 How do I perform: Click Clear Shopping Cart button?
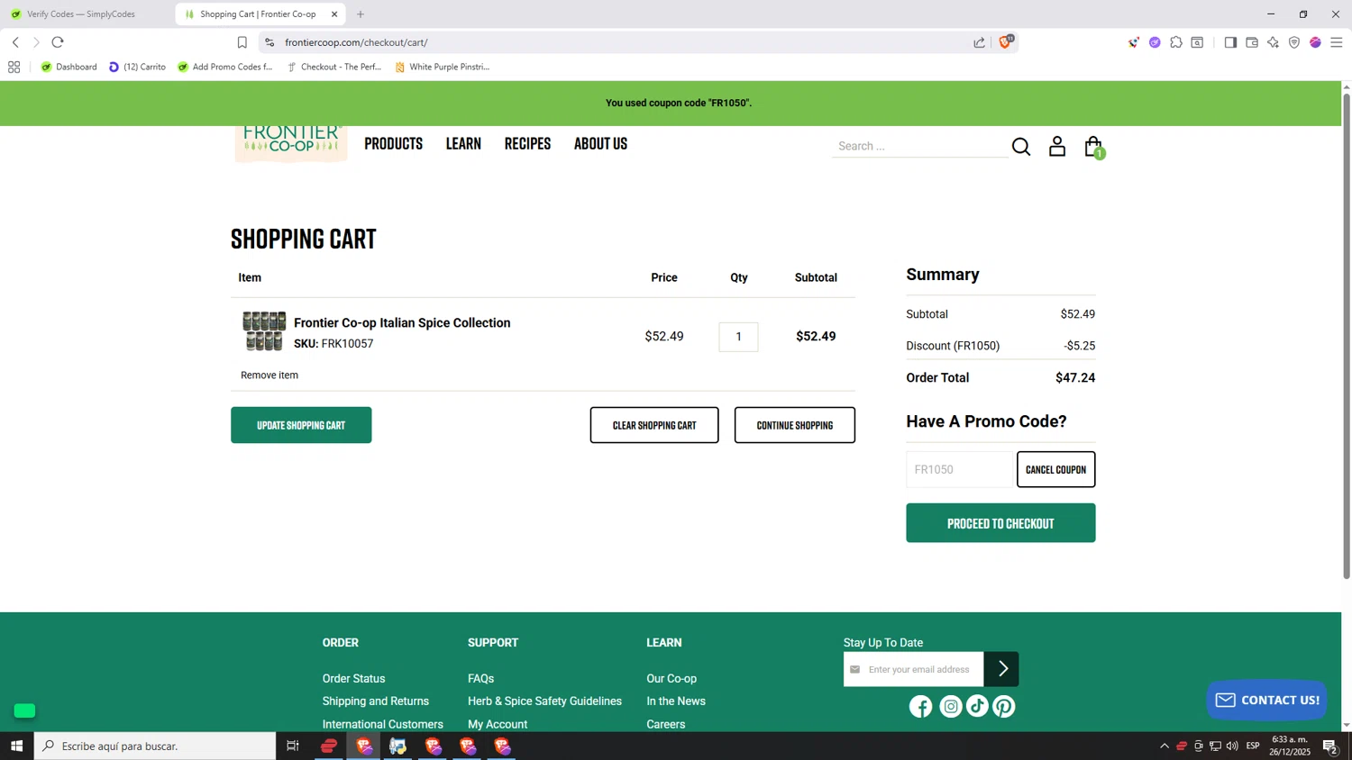click(x=654, y=425)
